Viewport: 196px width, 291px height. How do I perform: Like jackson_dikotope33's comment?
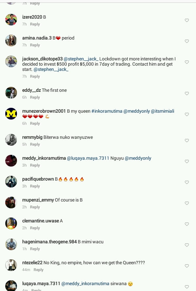(x=187, y=62)
